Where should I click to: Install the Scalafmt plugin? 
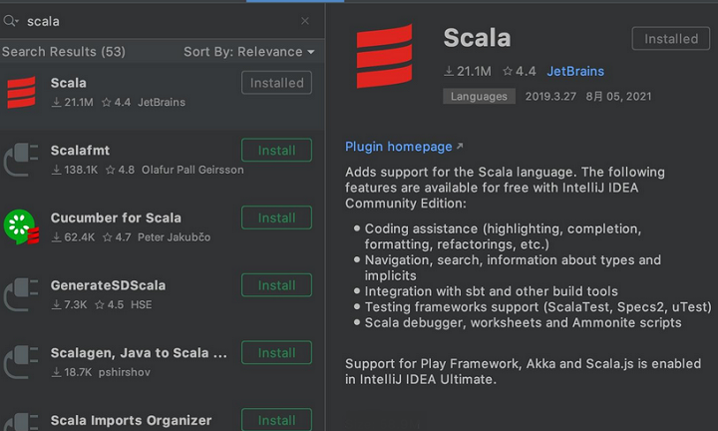pos(276,150)
